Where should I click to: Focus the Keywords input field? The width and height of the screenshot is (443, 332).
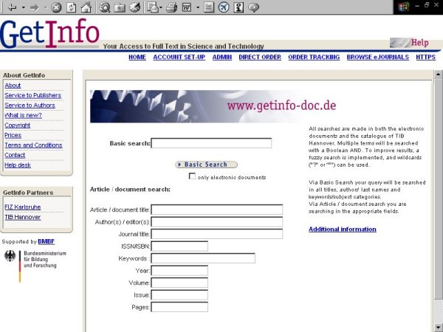click(x=203, y=258)
